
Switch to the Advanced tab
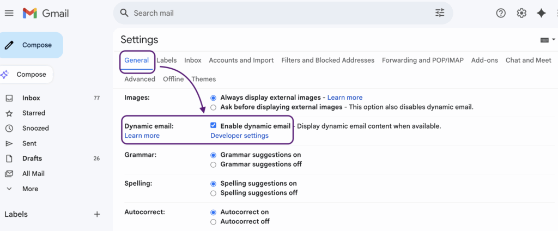(140, 79)
